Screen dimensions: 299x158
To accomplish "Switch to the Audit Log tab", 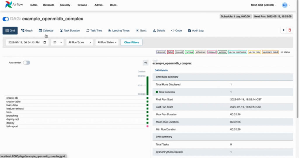I will 196,31.
